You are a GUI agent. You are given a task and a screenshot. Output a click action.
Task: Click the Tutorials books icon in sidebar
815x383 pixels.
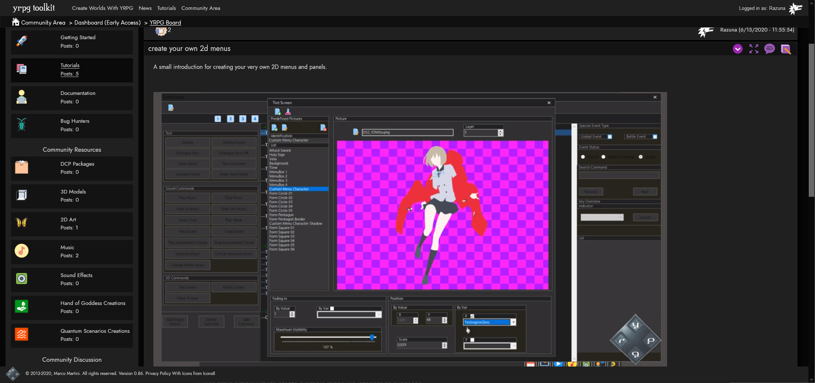(22, 69)
